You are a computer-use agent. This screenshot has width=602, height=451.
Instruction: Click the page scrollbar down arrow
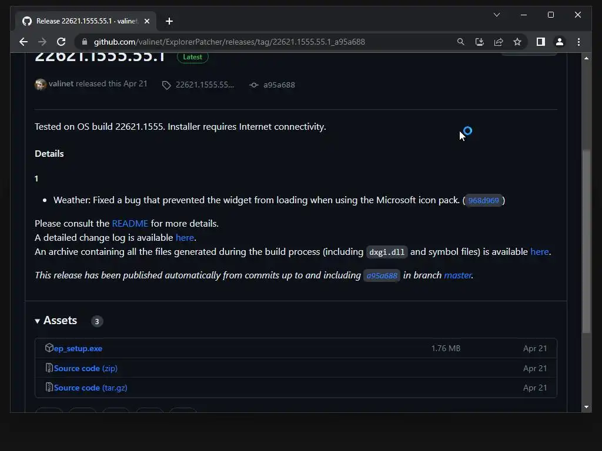pyautogui.click(x=586, y=407)
